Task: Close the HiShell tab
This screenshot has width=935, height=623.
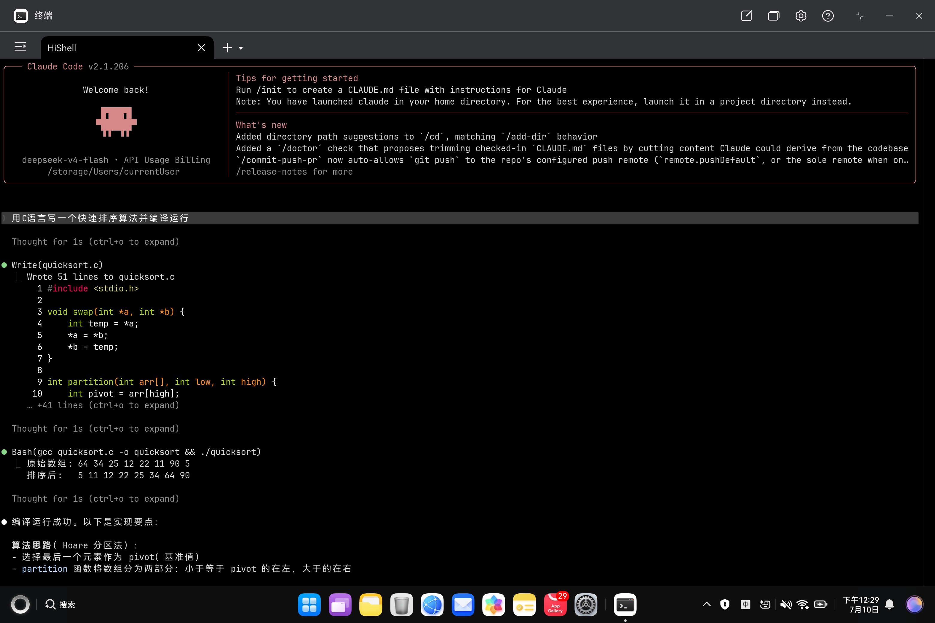Action: [201, 48]
